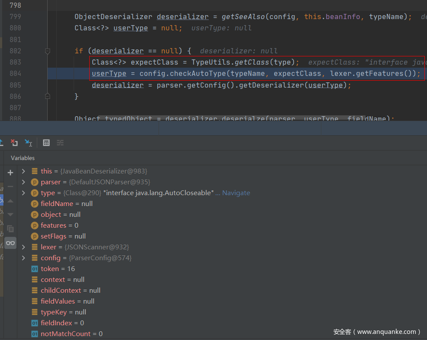Click the duplicate watch copy icon
This screenshot has width=427, height=340.
(x=10, y=229)
